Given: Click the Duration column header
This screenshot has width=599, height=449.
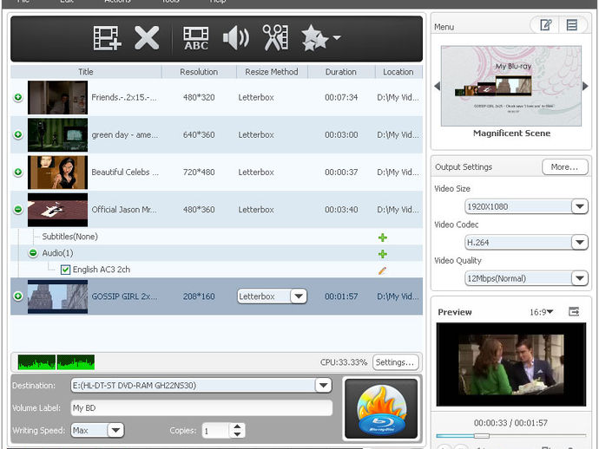Looking at the screenshot, I should 341,72.
